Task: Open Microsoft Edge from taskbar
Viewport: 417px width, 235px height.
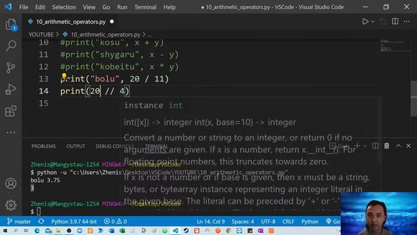Action: pyautogui.click(x=37, y=230)
